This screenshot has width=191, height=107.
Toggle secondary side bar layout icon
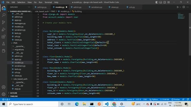pyautogui.click(x=164, y=2)
